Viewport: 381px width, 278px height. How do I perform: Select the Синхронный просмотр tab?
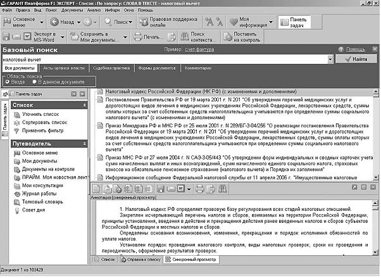pos(190,260)
